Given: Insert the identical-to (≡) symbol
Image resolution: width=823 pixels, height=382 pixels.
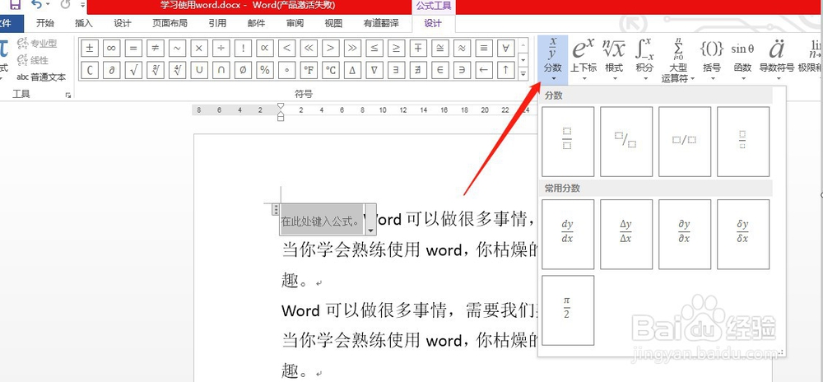Looking at the screenshot, I should click(x=484, y=49).
